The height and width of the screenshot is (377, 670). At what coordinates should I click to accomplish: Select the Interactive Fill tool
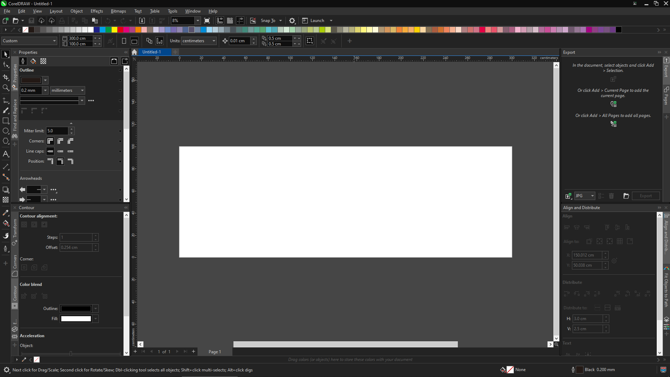pyautogui.click(x=6, y=223)
